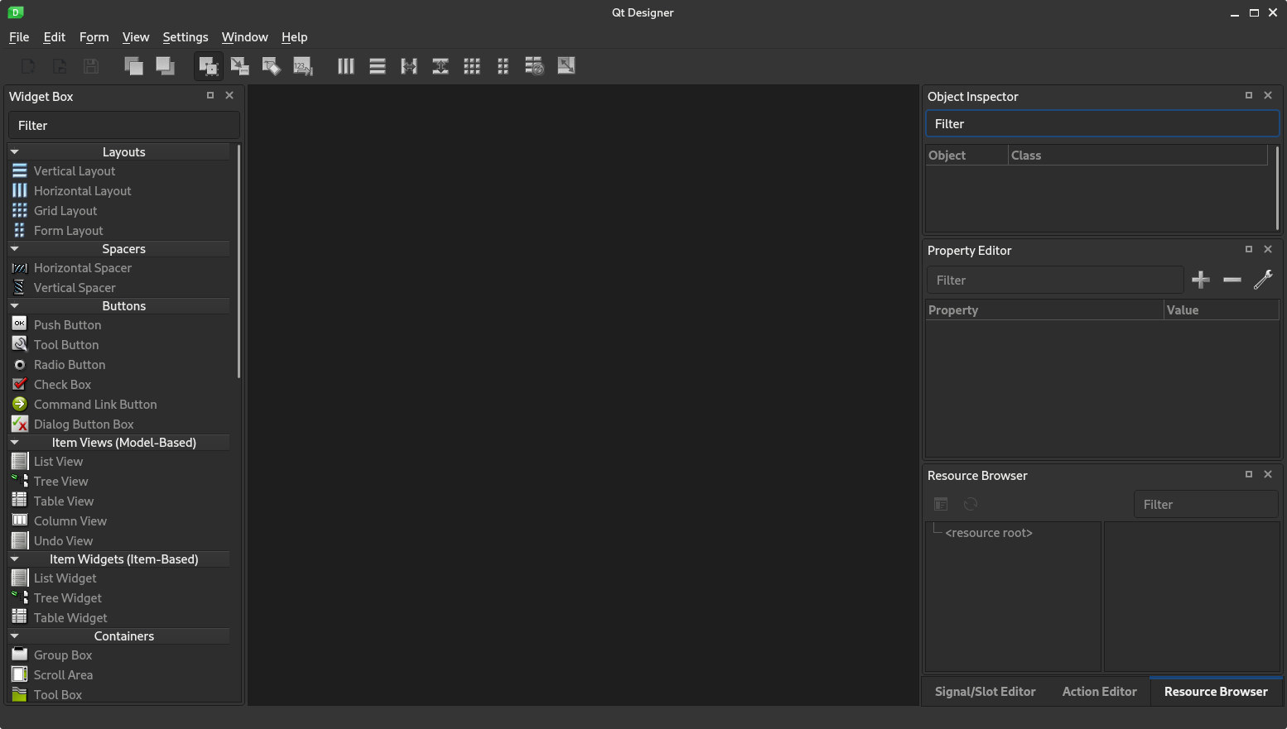Click the Property Editor Filter field
This screenshot has width=1287, height=729.
(1055, 281)
